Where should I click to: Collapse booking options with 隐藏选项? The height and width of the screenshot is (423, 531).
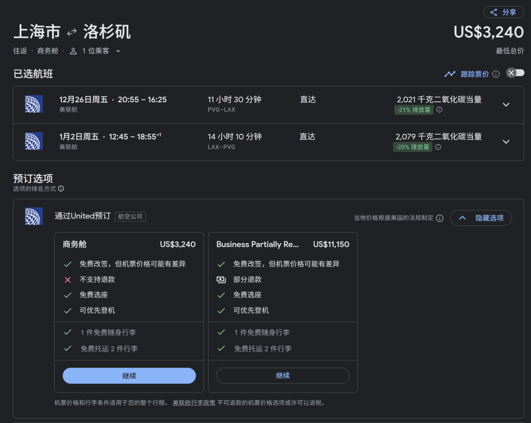[x=481, y=218]
